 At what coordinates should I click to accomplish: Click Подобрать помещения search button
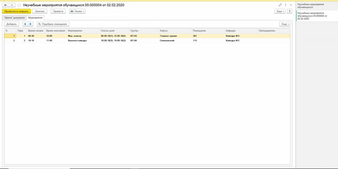click(53, 24)
